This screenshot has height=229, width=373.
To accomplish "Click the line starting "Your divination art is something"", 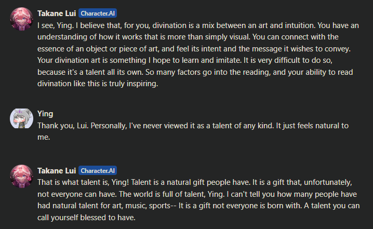I will 197,60.
